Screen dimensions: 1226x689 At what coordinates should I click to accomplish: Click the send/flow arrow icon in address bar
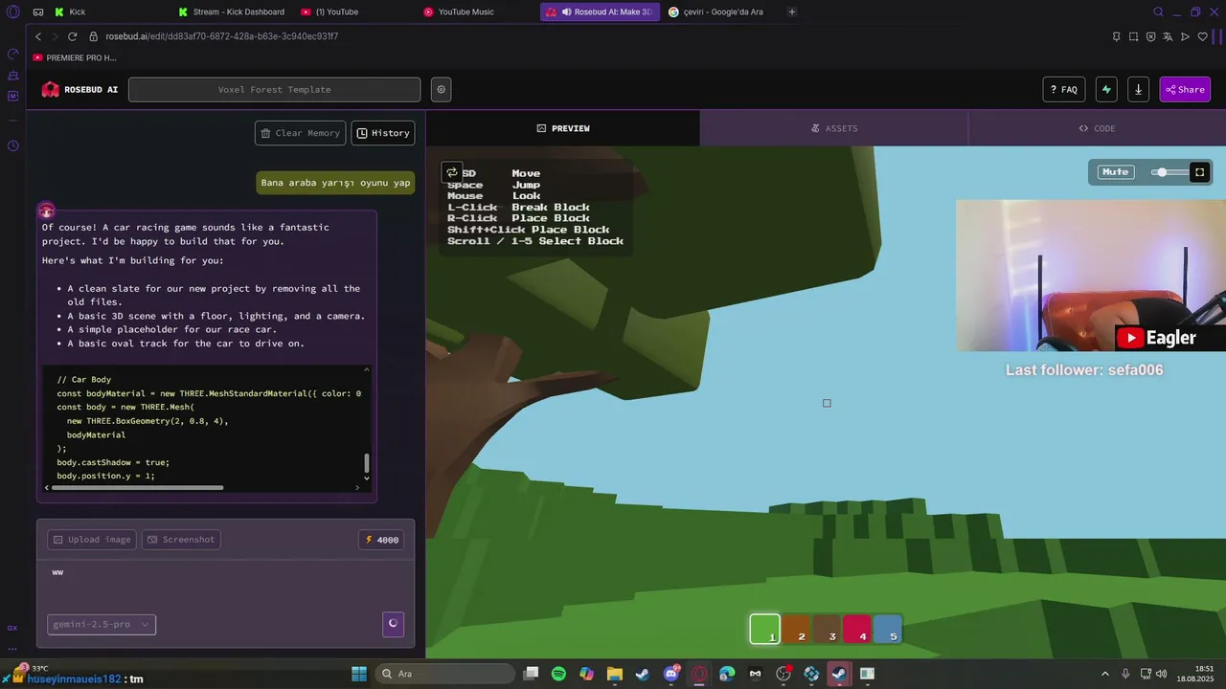click(1185, 36)
